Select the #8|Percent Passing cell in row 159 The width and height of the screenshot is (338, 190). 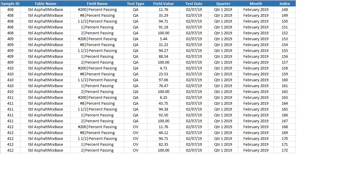[97, 74]
